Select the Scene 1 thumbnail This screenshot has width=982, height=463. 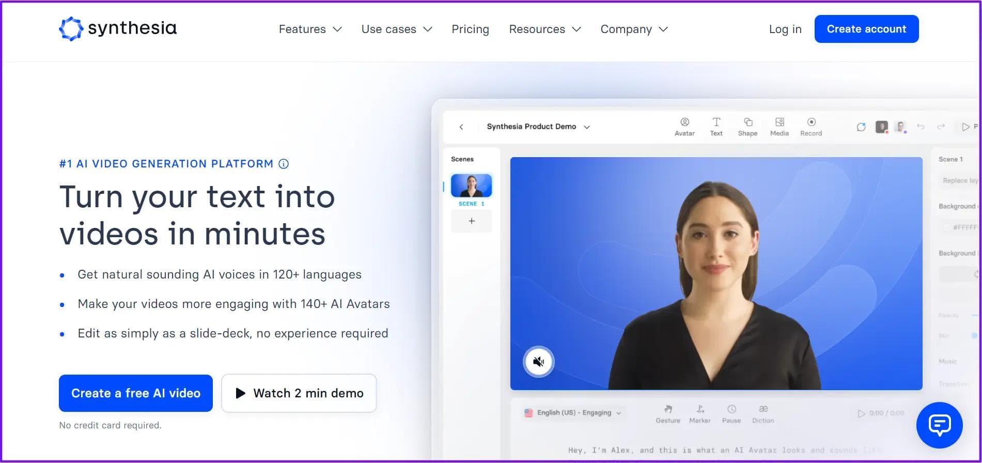pos(471,186)
